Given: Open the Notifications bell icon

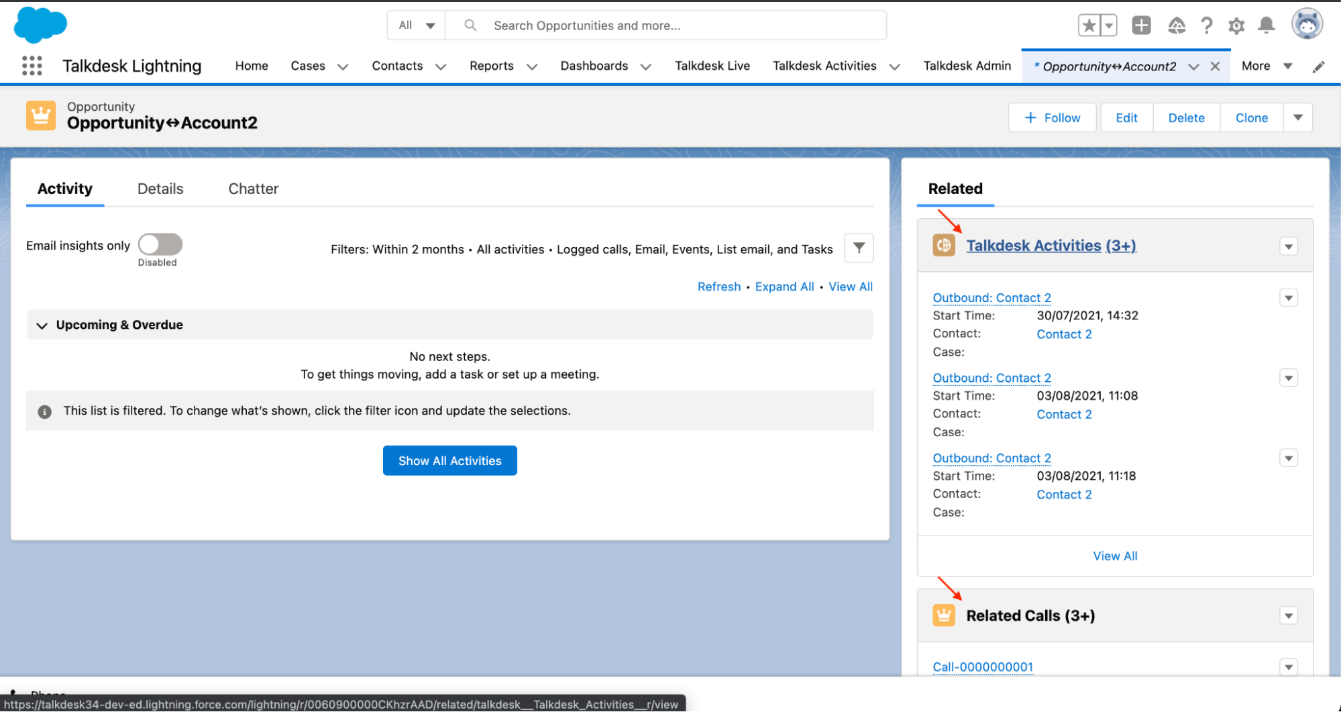Looking at the screenshot, I should [x=1266, y=26].
